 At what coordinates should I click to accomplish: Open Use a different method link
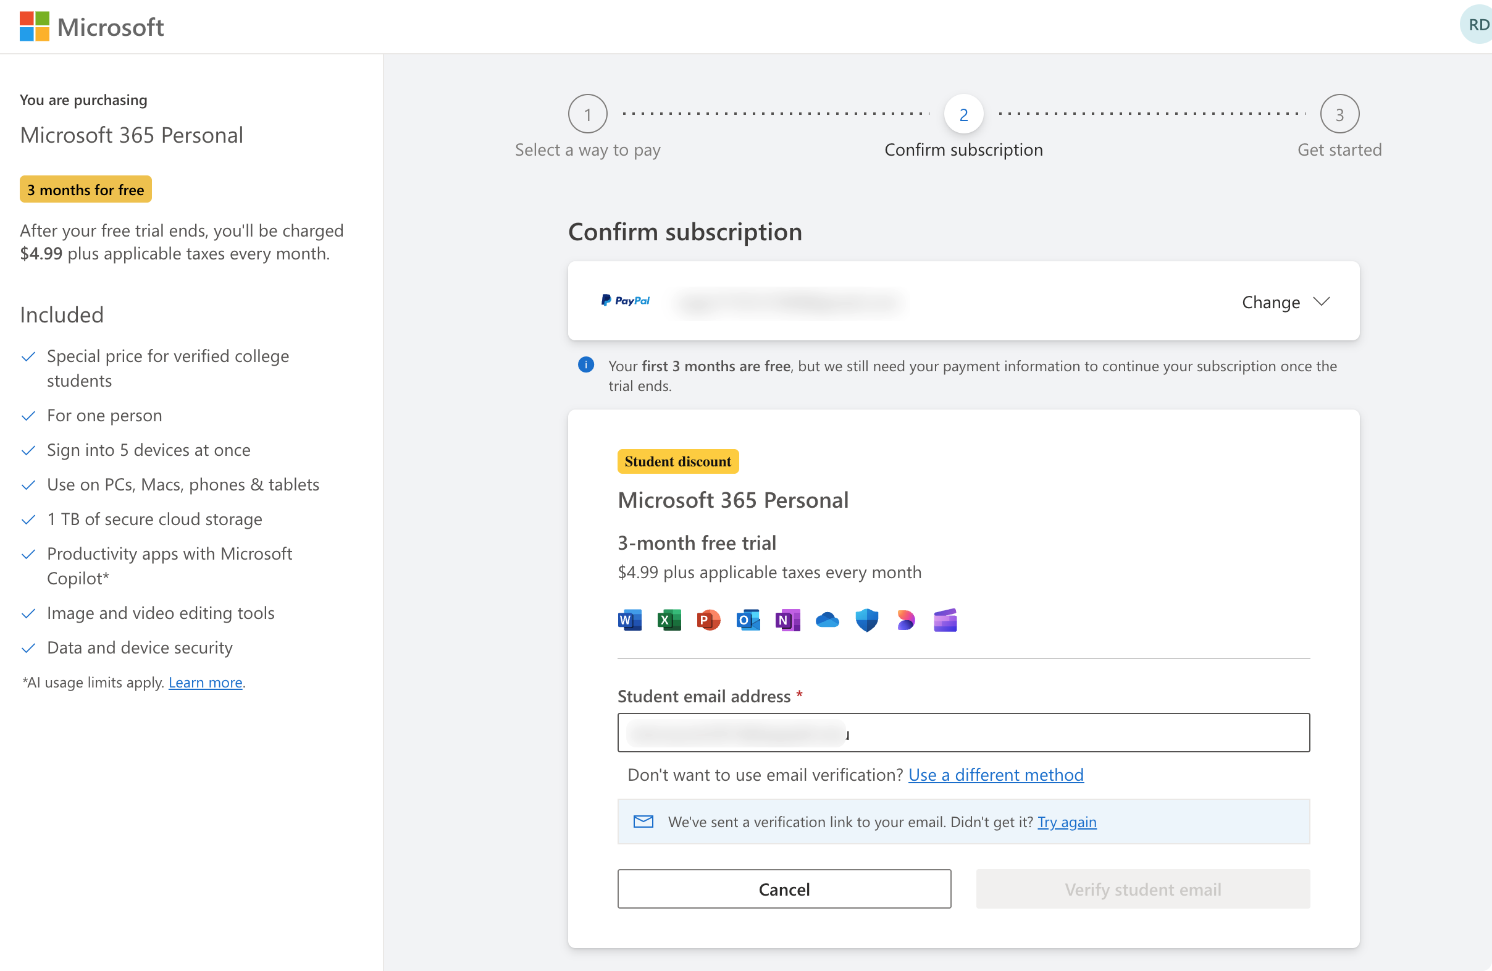click(x=995, y=775)
